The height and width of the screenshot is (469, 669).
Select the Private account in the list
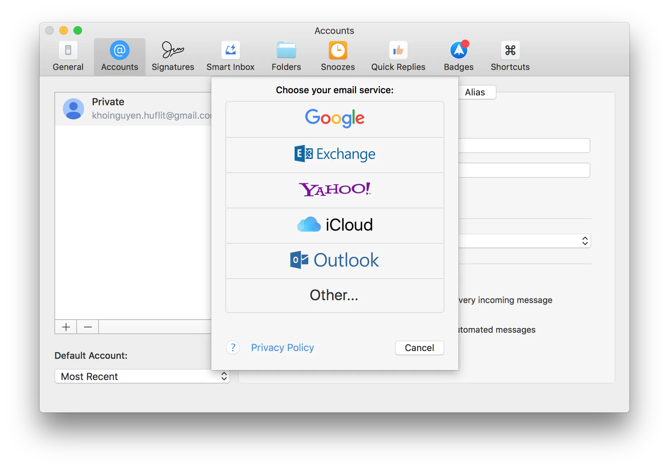133,109
